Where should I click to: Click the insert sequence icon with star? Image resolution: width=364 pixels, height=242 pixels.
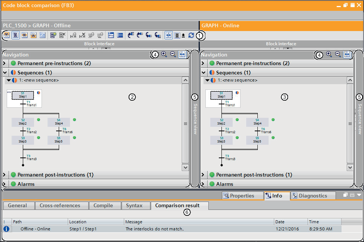tap(53, 35)
